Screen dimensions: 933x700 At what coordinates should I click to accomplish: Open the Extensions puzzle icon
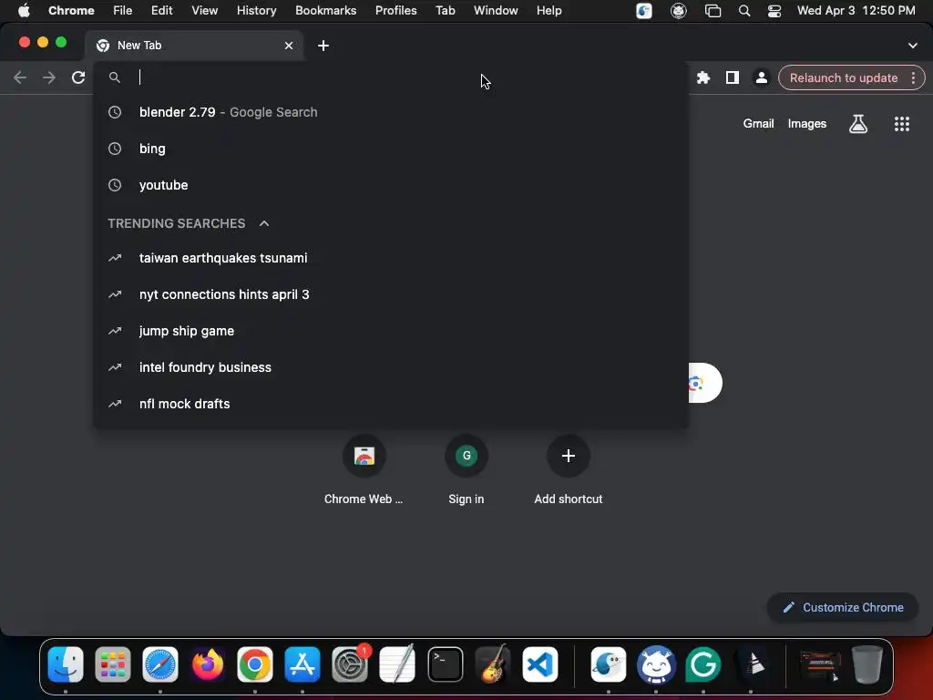[x=703, y=78]
